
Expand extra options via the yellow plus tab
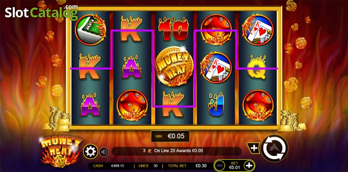(253, 148)
